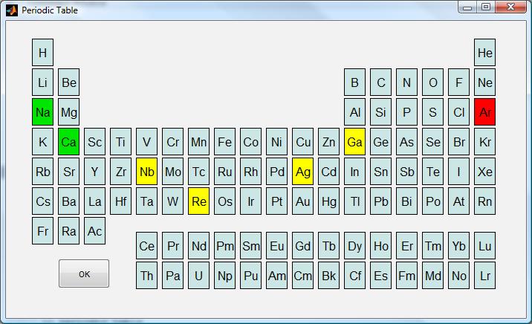Screen dimensions: 532x324
Task: Click the yellow Ag element button
Action: pos(302,172)
